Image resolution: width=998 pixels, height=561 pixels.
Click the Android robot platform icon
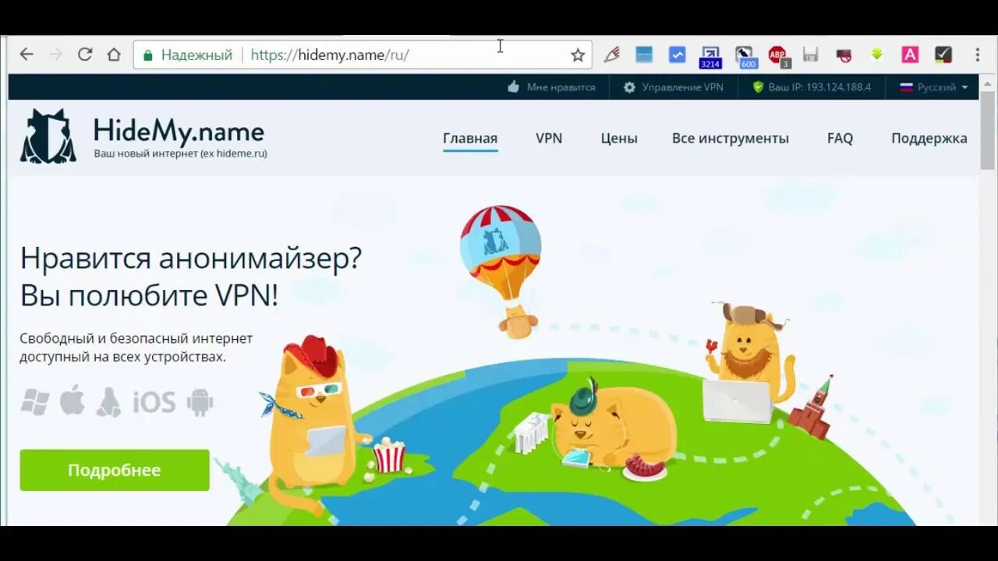(x=200, y=402)
